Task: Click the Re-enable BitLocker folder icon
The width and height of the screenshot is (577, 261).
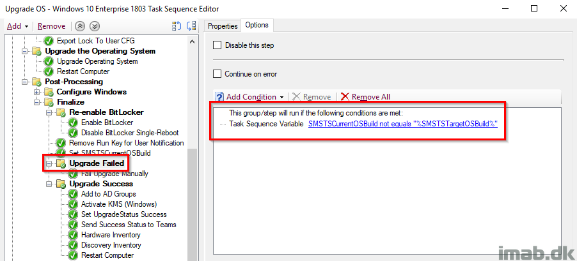Action: coord(61,112)
